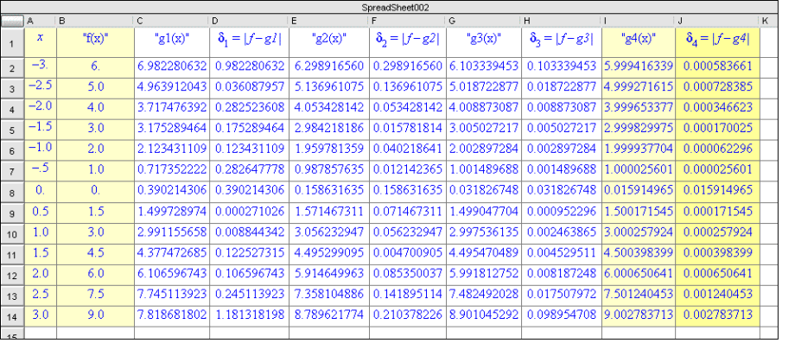Select cell containing 6.982280632

point(171,67)
